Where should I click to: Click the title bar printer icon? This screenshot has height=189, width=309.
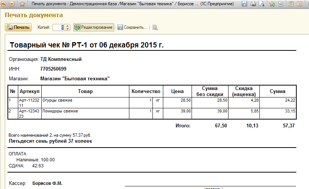tap(253, 4)
